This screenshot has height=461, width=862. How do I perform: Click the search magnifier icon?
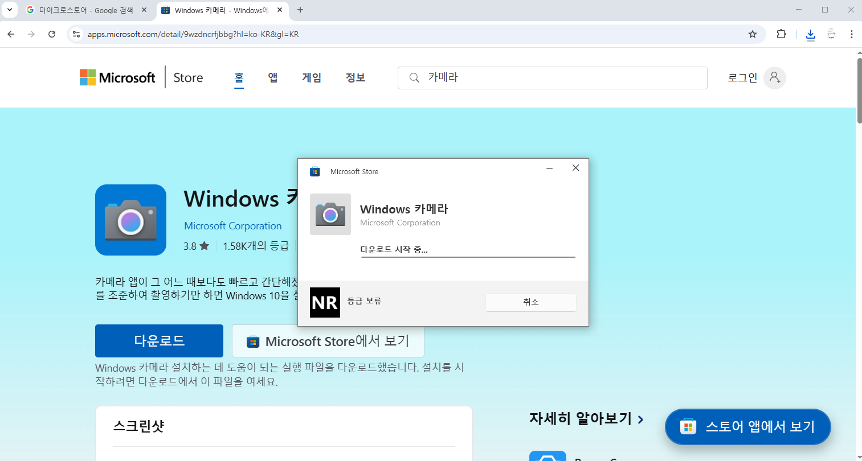(415, 77)
